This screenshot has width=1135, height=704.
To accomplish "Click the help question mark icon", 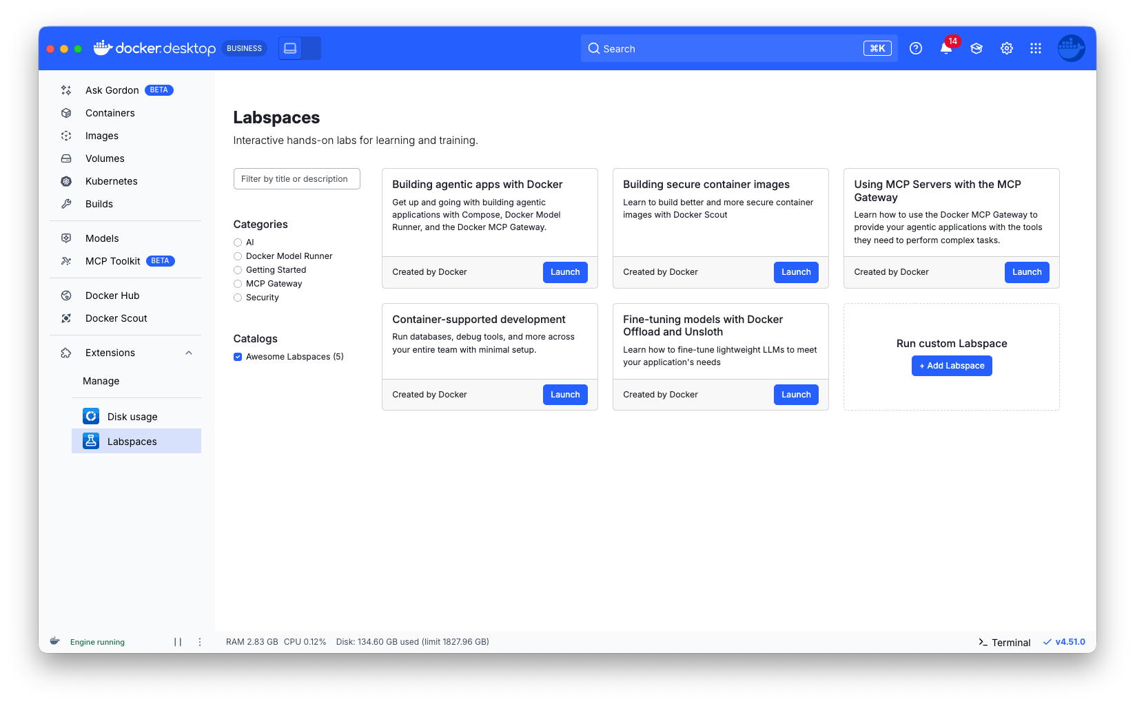I will tap(916, 48).
